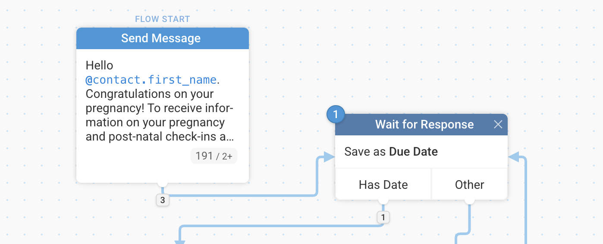603x244 pixels.
Task: Remove the Wait for Response node with X
Action: (x=498, y=125)
